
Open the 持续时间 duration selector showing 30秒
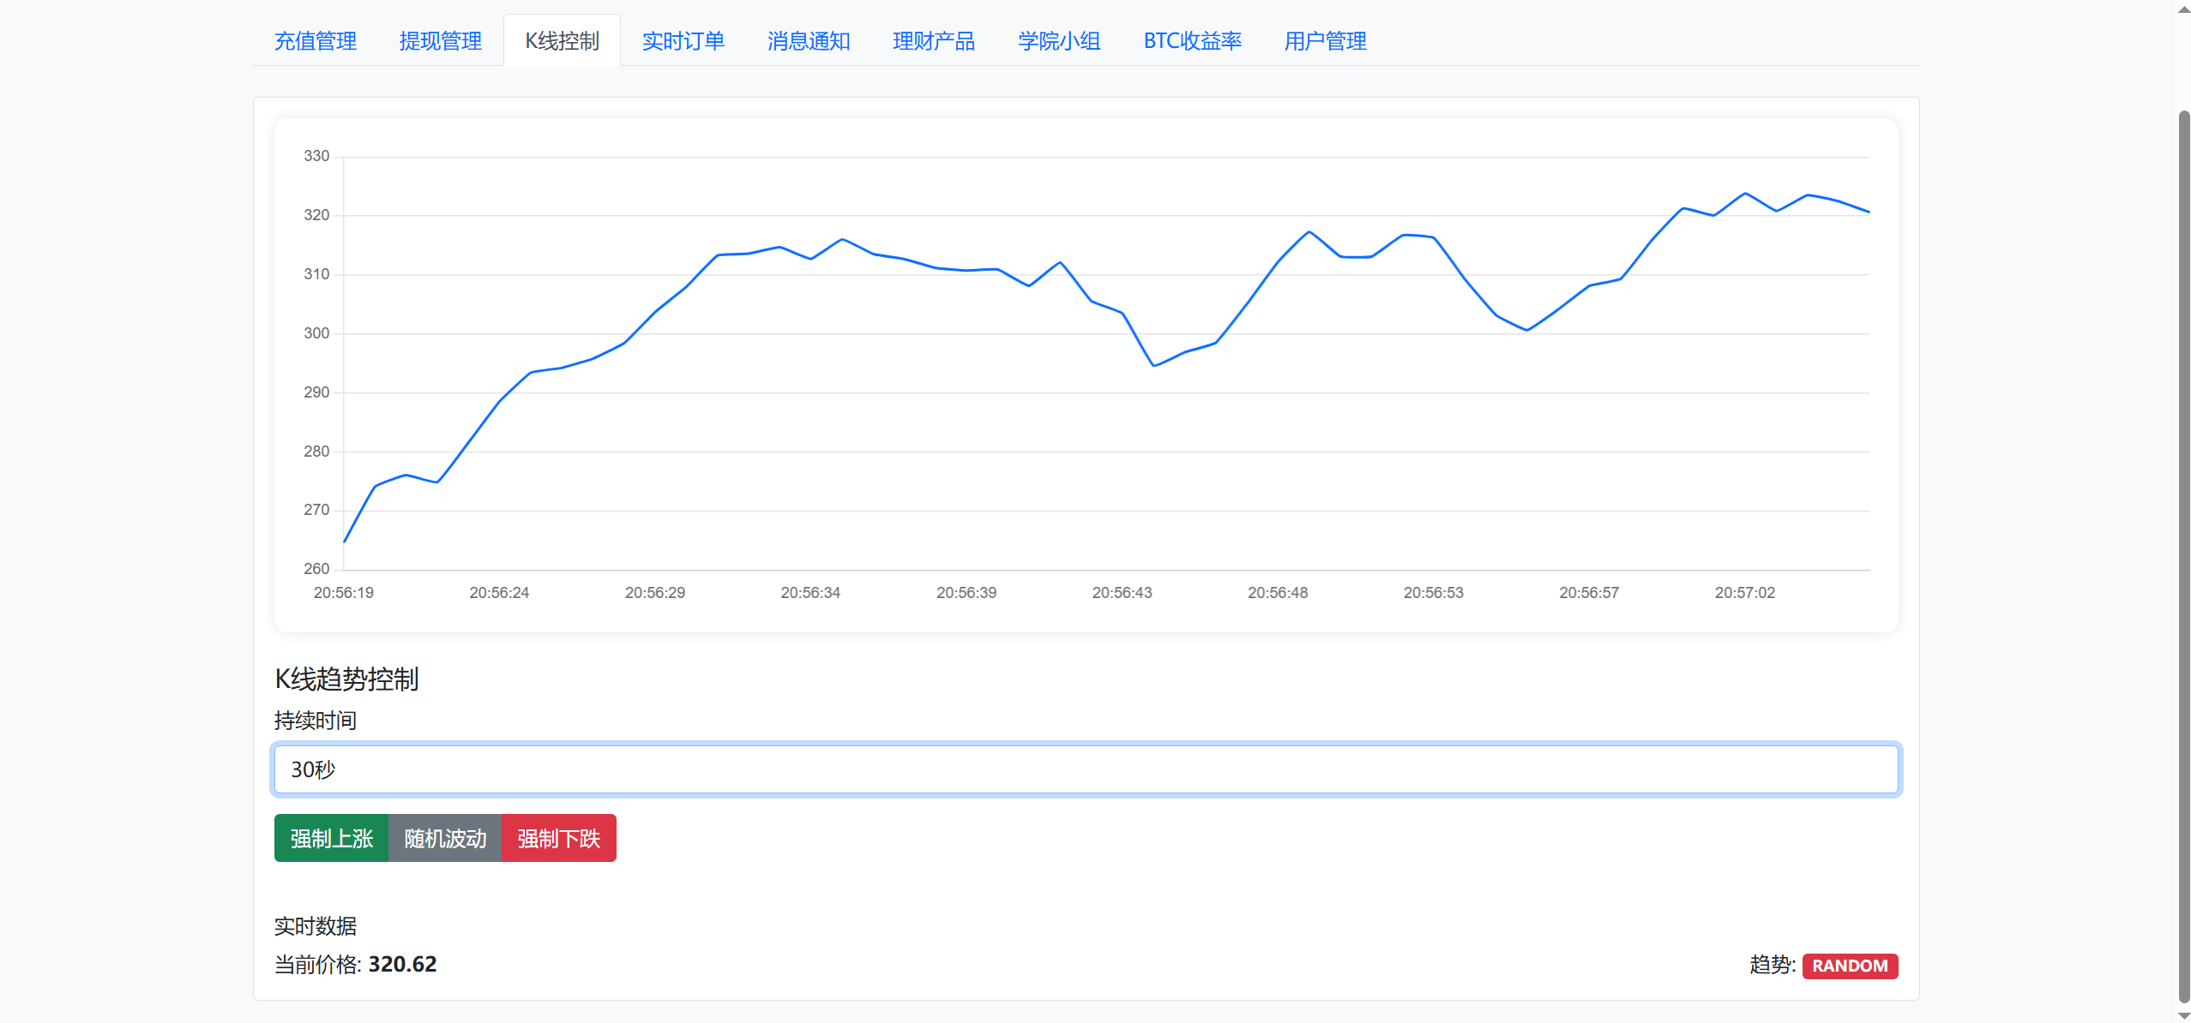click(x=1085, y=769)
